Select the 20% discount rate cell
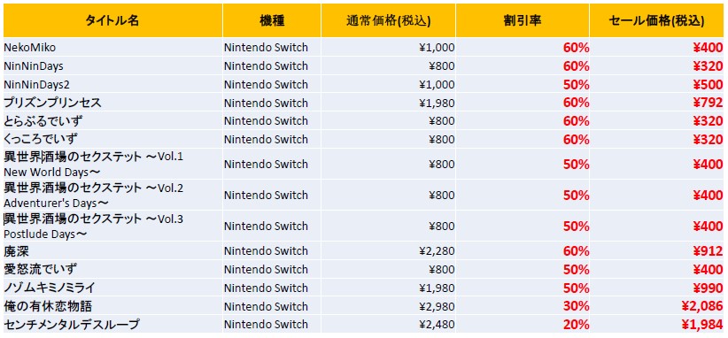This screenshot has height=338, width=728. [x=523, y=324]
